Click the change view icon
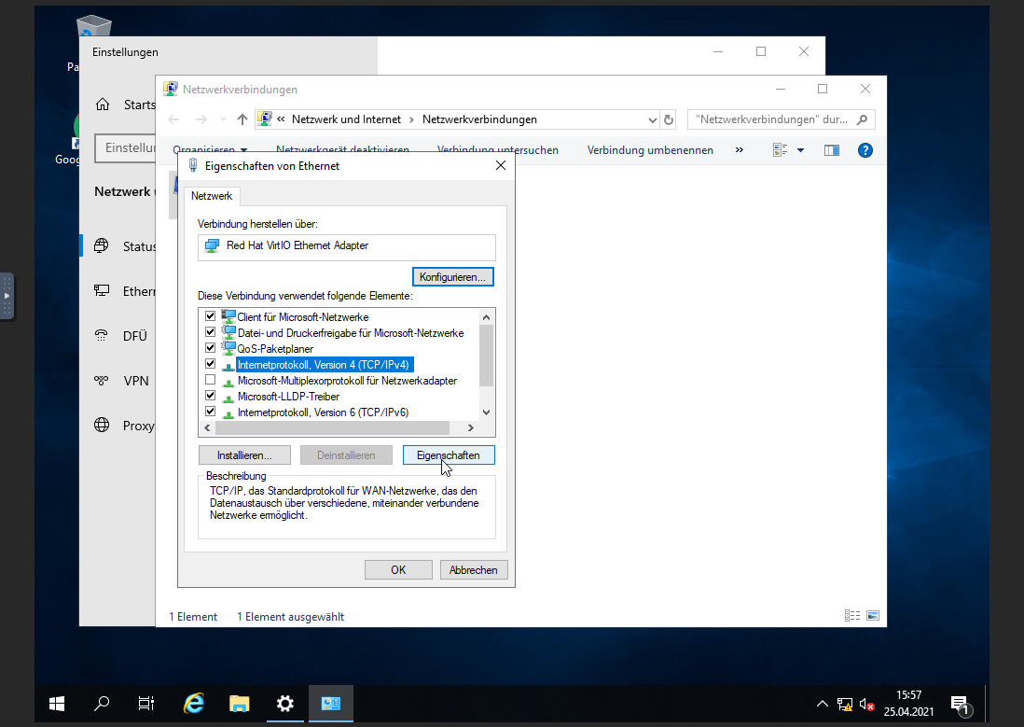 tap(780, 149)
